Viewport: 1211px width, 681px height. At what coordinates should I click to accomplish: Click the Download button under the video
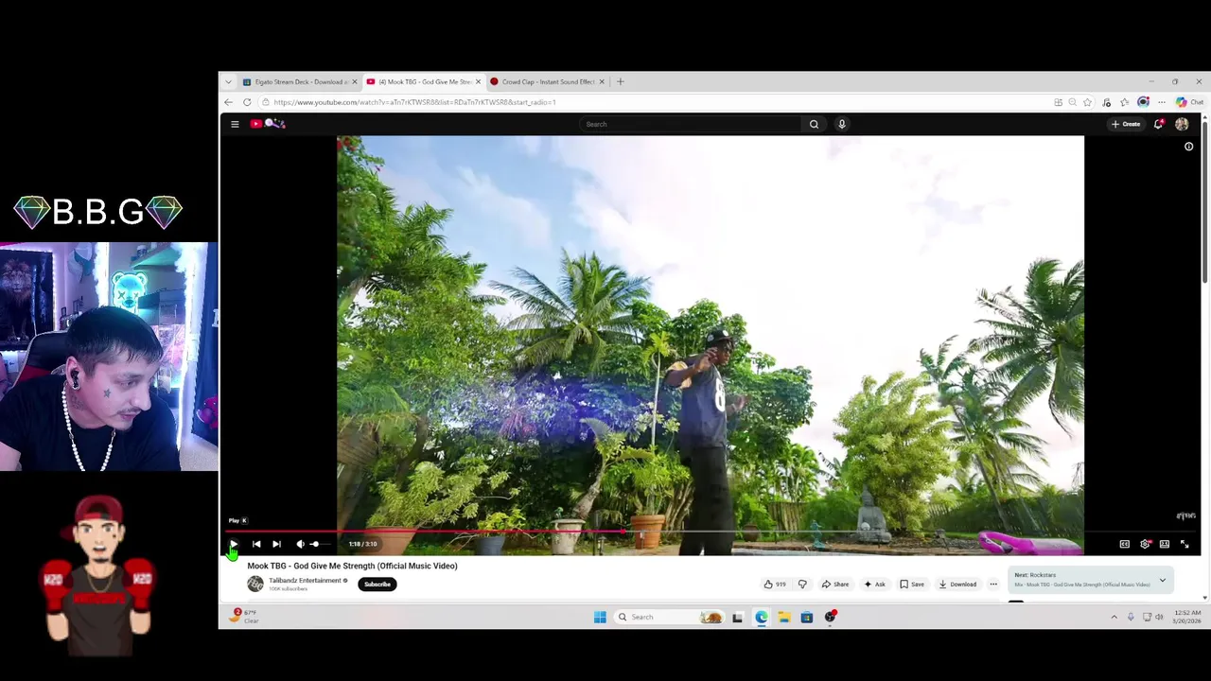point(957,585)
